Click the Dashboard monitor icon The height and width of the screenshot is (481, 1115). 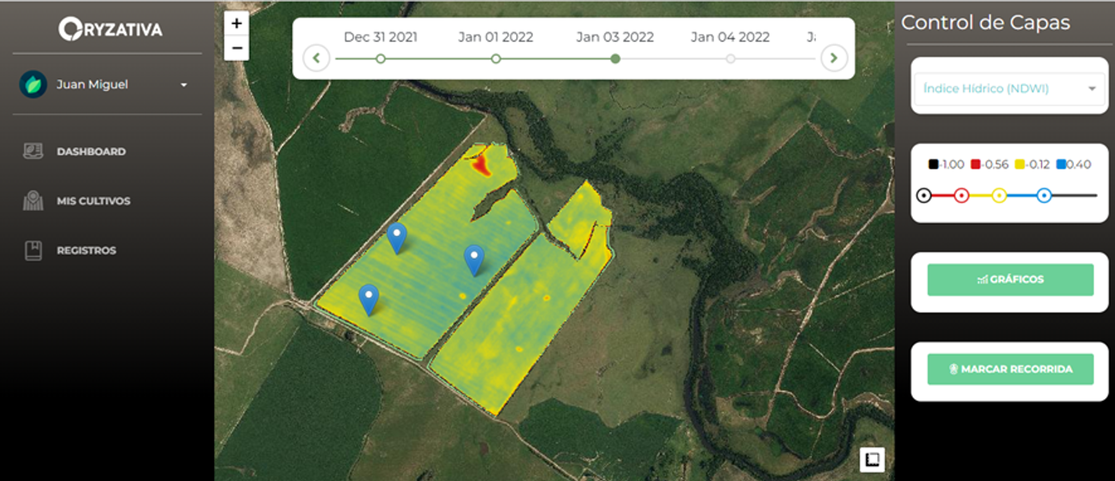(33, 151)
